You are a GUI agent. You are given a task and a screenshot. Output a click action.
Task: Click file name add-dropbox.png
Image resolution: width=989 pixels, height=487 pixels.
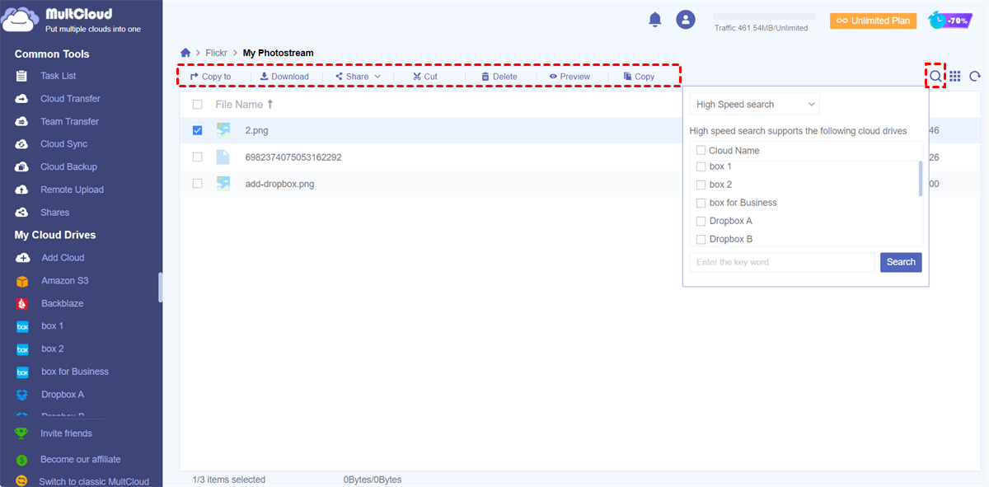point(279,184)
